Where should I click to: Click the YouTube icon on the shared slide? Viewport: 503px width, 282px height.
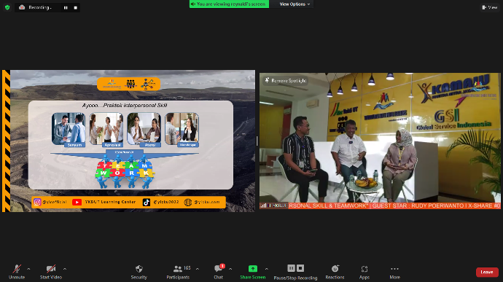77,202
